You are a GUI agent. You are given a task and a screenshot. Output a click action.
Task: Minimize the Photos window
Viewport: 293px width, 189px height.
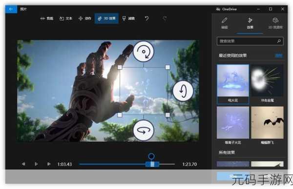pos(258,9)
